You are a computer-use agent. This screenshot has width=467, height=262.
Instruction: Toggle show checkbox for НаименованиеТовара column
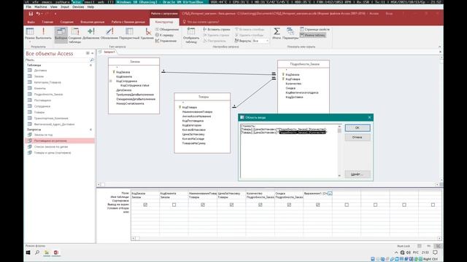[203, 205]
